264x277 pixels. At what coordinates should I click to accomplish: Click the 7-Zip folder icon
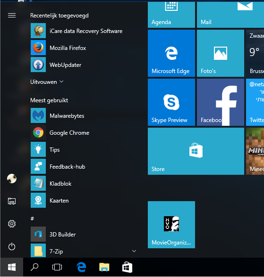(38, 251)
